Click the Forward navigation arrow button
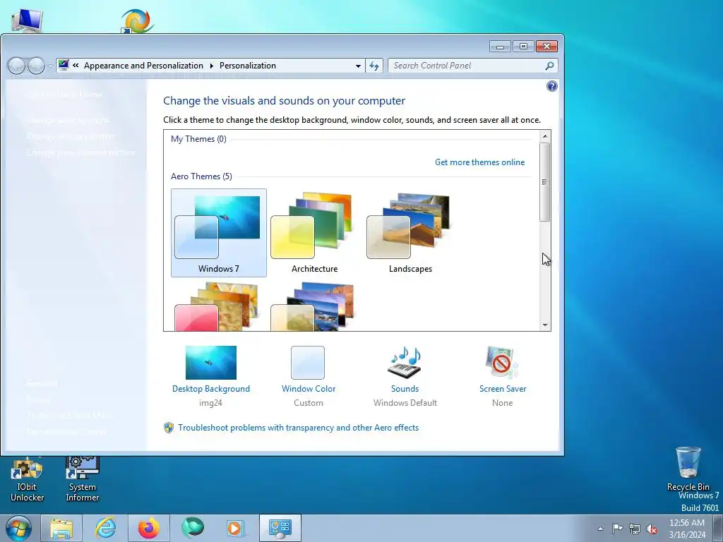The height and width of the screenshot is (542, 723). tap(37, 66)
